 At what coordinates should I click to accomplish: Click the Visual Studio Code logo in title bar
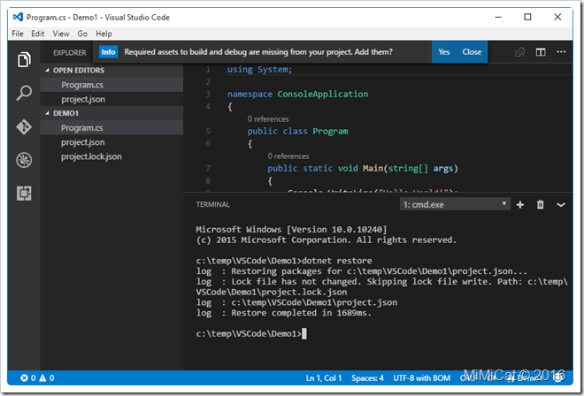[x=18, y=17]
